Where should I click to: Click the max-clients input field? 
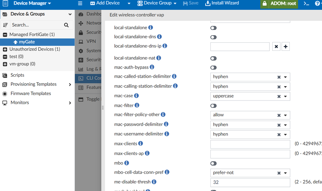(x=250, y=144)
